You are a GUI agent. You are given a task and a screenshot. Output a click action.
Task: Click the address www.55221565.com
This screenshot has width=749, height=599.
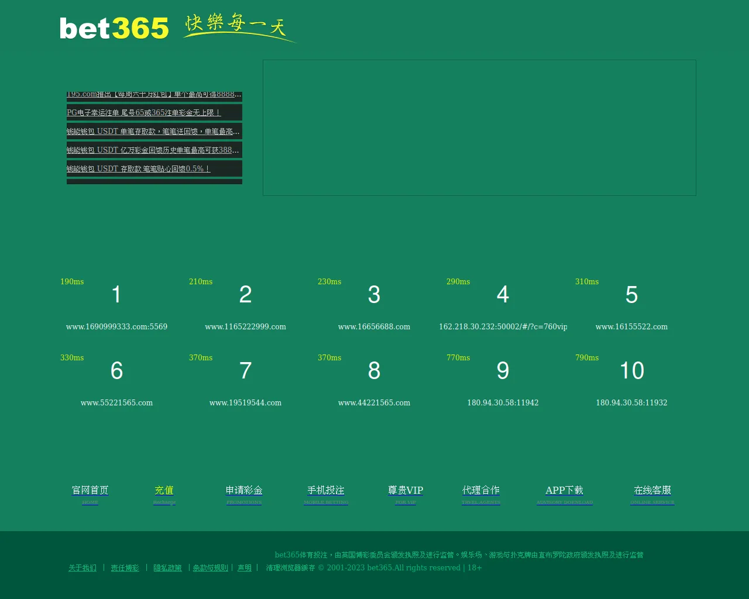click(x=116, y=402)
